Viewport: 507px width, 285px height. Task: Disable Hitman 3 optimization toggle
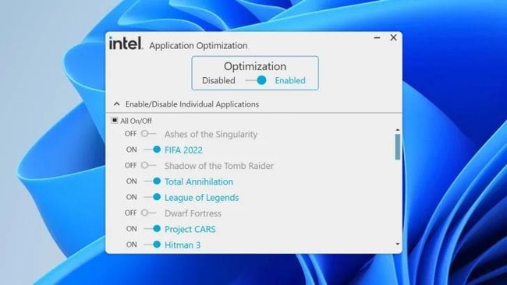152,245
